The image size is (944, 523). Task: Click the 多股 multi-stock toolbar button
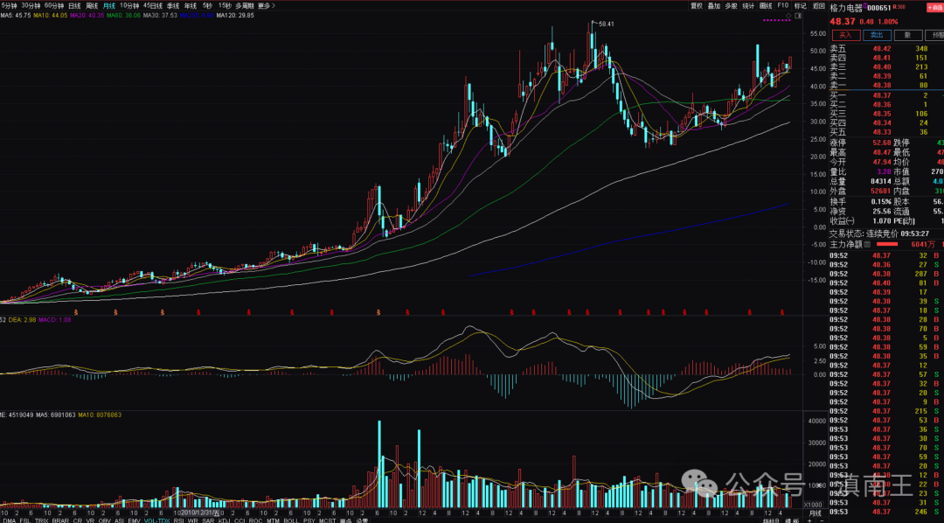[x=732, y=5]
